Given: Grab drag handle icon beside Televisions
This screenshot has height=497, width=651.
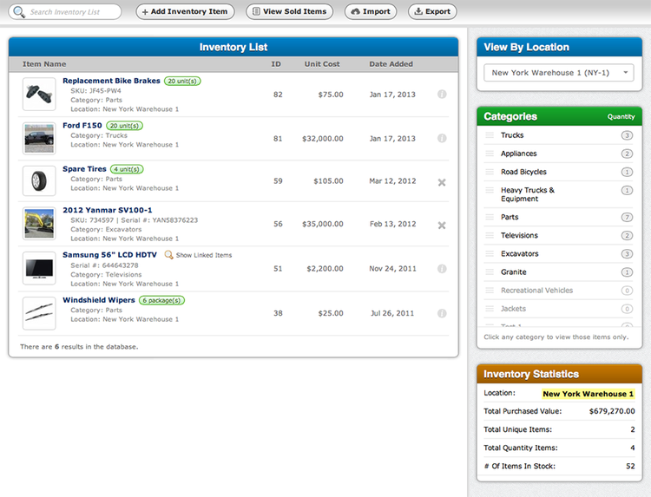Looking at the screenshot, I should pos(490,235).
